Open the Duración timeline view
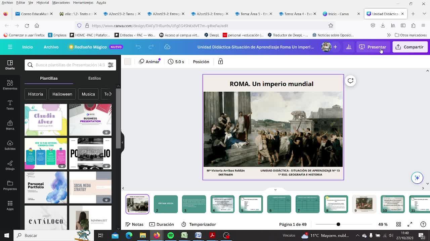430x241 pixels. (x=162, y=224)
